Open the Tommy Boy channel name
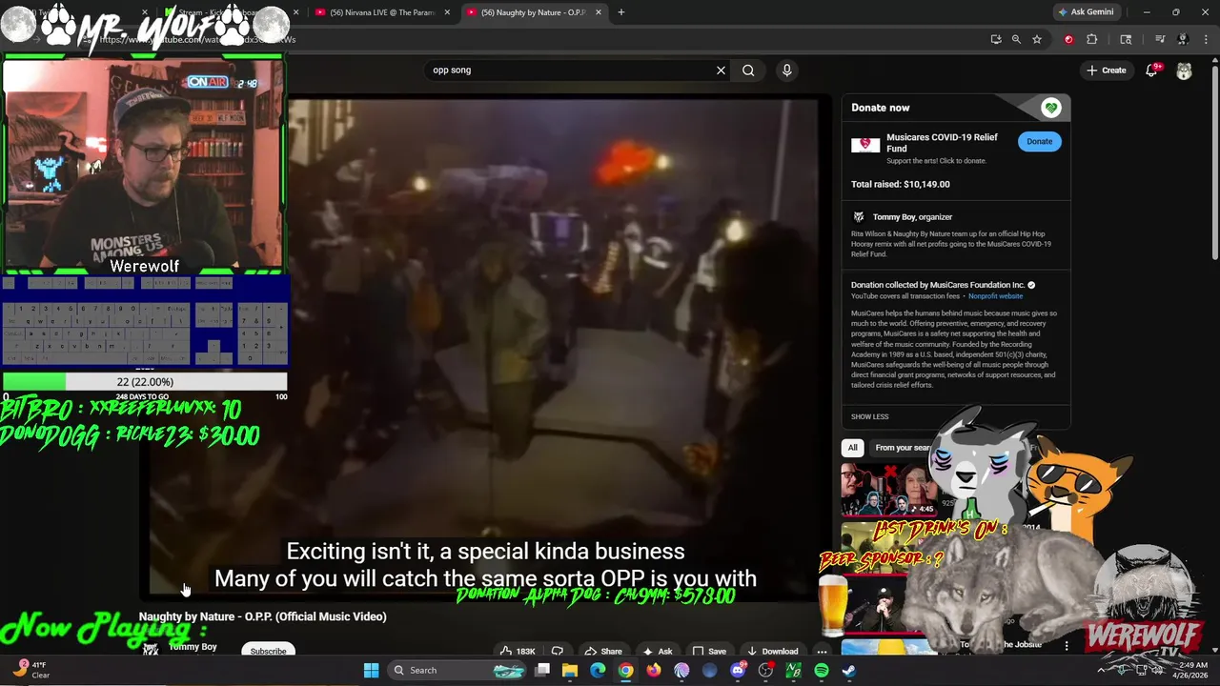The image size is (1220, 686). click(193, 647)
